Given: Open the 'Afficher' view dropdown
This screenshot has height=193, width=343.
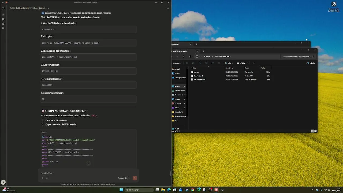Looking at the screenshot, I should click(242, 63).
